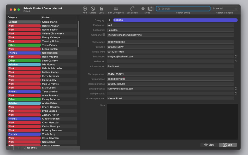Click the Note text area
This screenshot has width=248, height=155.
coord(172,122)
